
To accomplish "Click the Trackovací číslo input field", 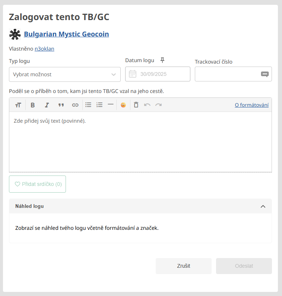I will pyautogui.click(x=227, y=74).
